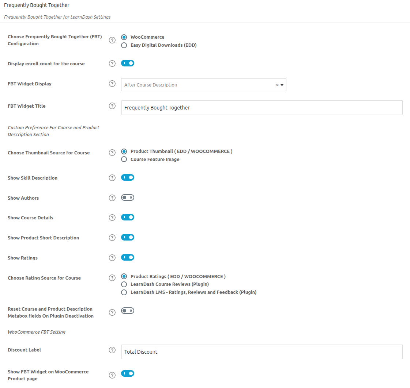Click help icon for Choose Rating Source
410x388 pixels.
(112, 278)
